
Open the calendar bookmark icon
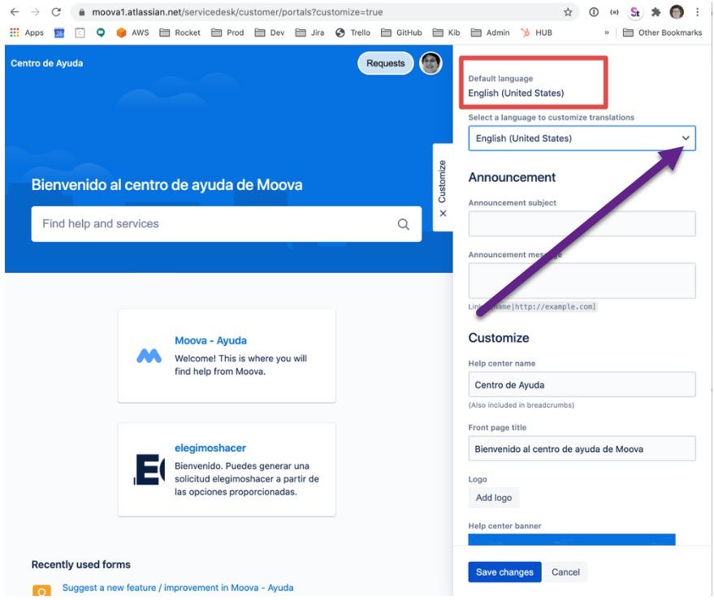(59, 32)
